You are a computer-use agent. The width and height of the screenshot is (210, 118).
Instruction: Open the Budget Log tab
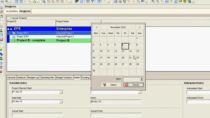tap(33, 77)
